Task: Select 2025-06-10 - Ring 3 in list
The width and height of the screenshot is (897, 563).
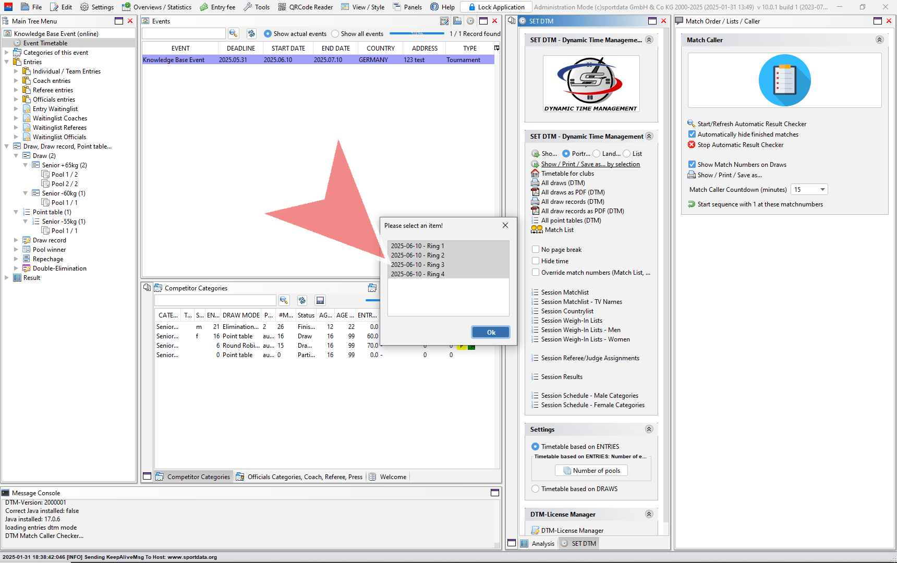Action: coord(417,265)
